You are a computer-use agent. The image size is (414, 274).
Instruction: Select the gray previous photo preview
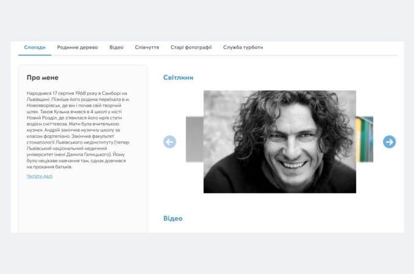195,139
